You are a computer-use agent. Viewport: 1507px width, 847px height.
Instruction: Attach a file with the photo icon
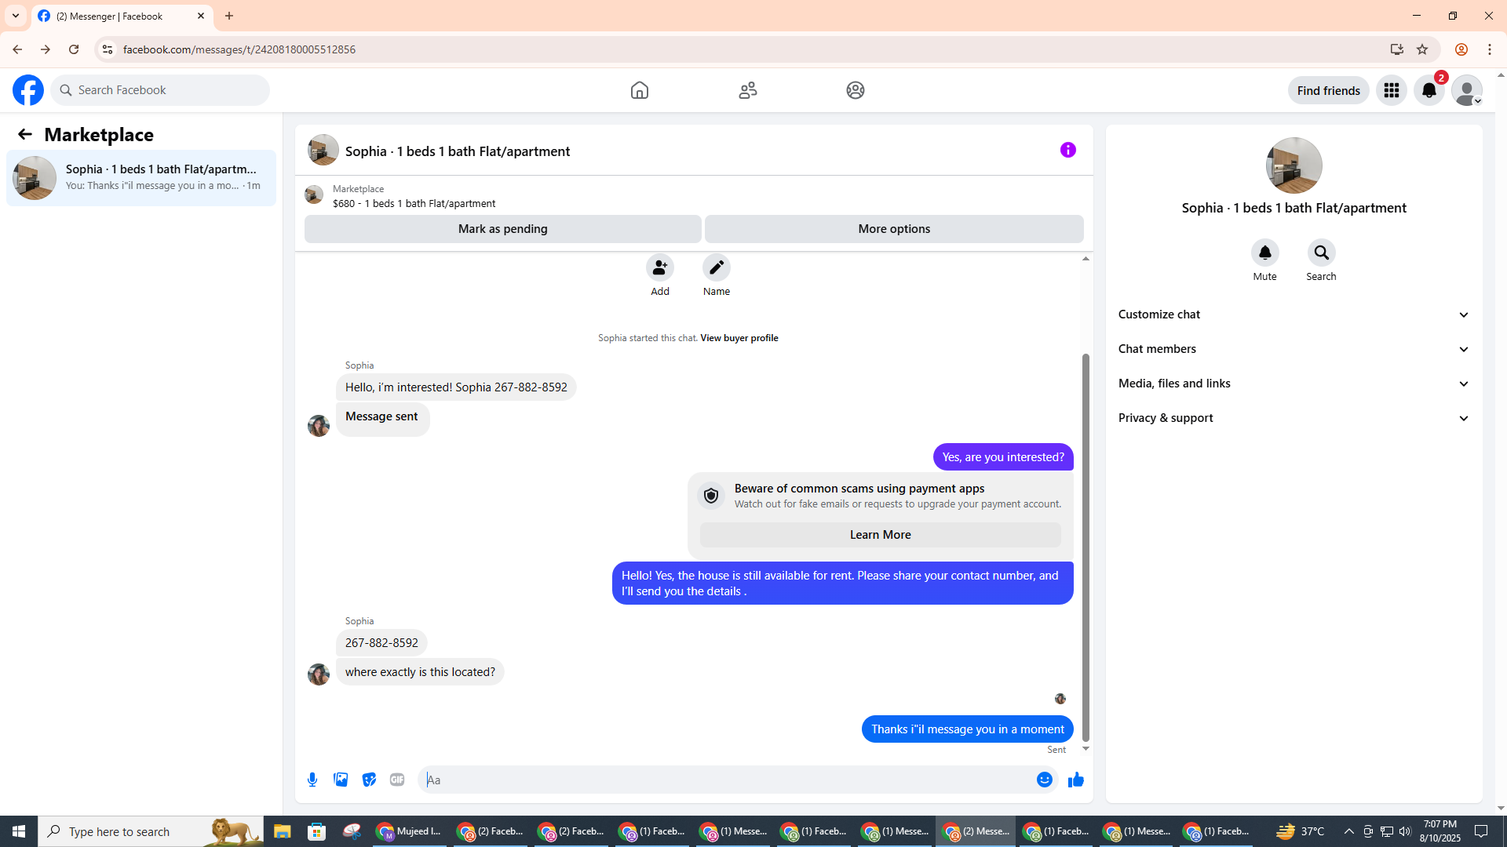click(x=341, y=780)
